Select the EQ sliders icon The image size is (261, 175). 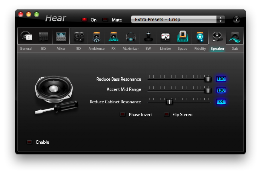pos(43,36)
